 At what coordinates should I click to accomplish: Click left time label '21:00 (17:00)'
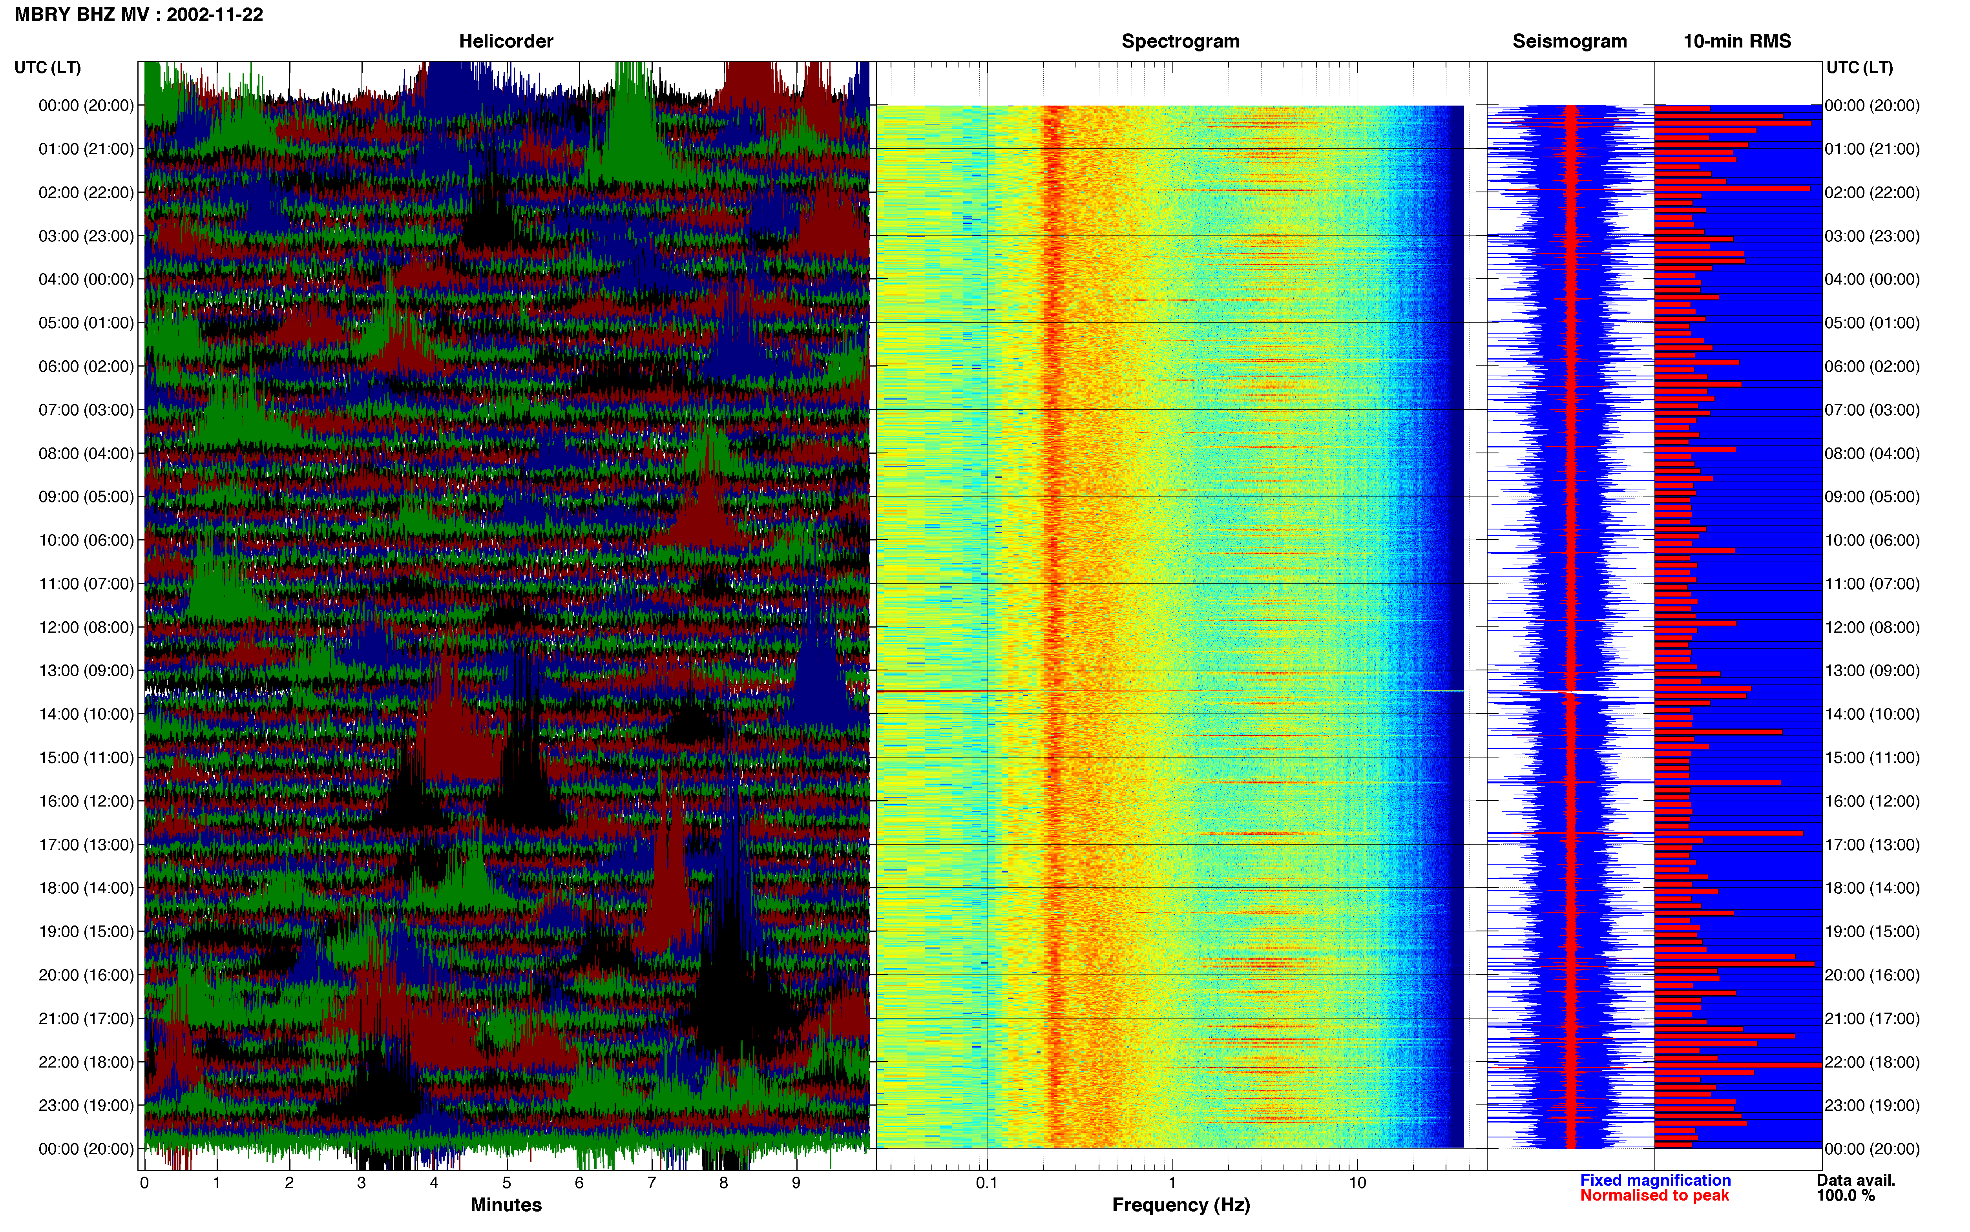pyautogui.click(x=86, y=1018)
